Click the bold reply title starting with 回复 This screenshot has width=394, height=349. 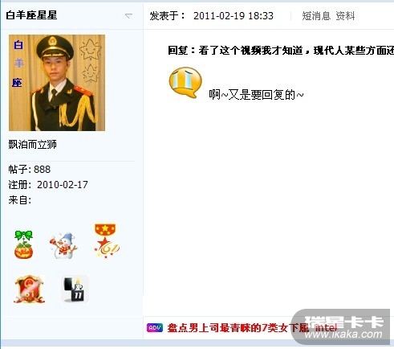[281, 50]
